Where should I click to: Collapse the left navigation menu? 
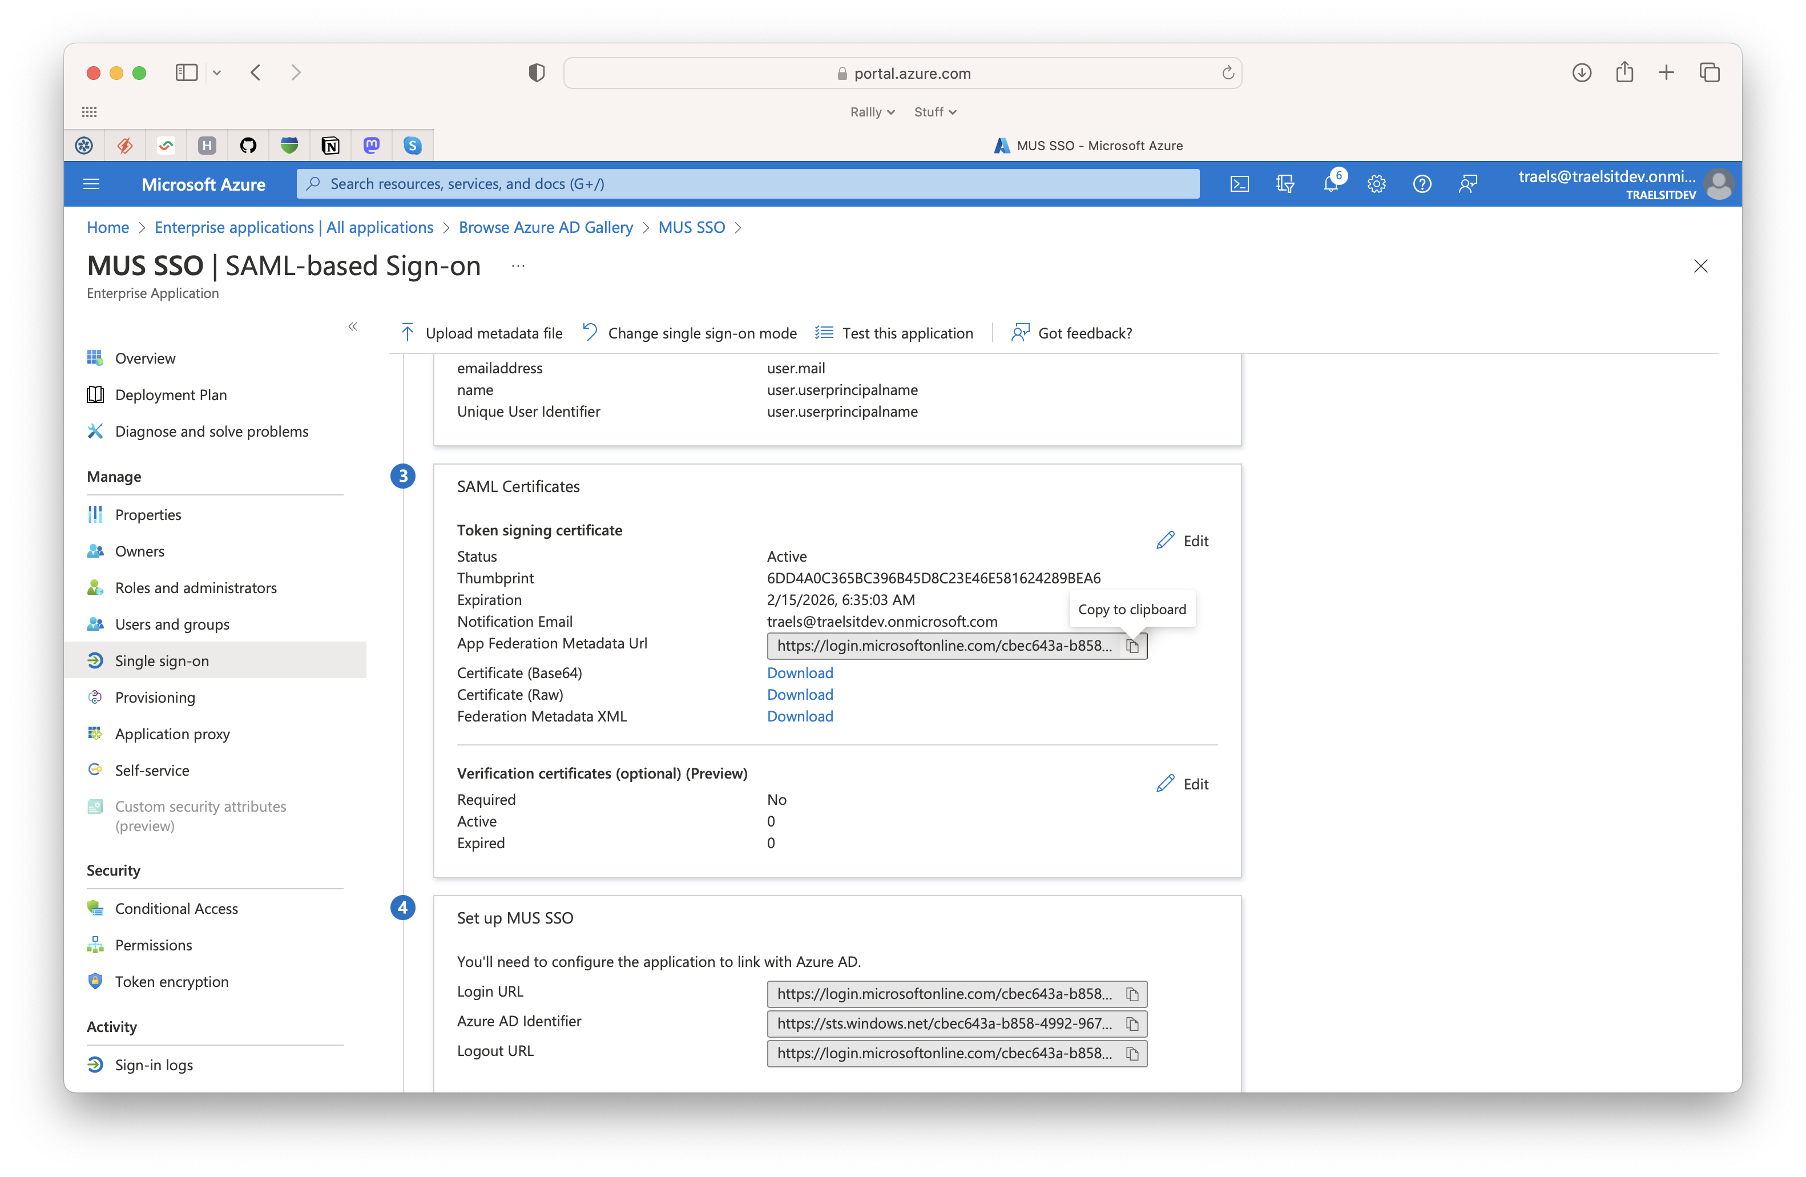pyautogui.click(x=353, y=327)
